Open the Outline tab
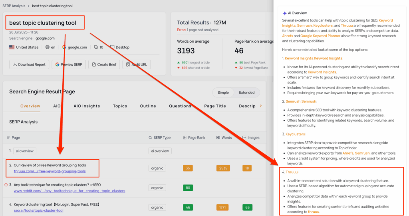Image resolution: width=409 pixels, height=216 pixels. 148,106
